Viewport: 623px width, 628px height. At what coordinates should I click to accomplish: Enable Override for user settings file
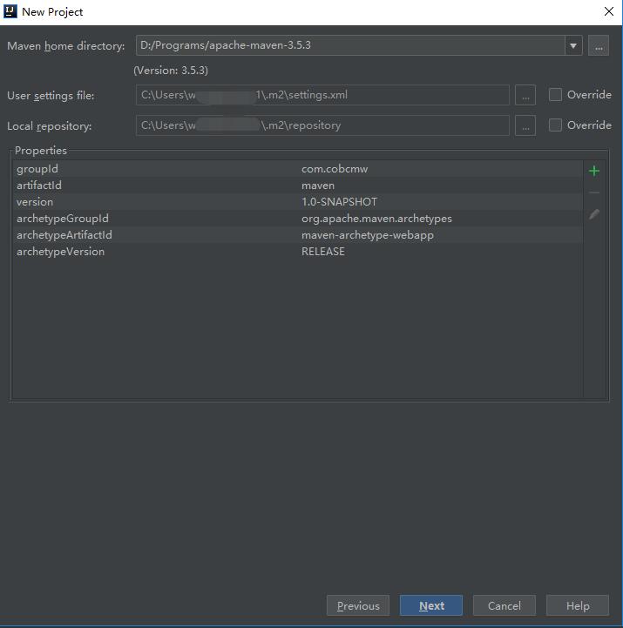[555, 95]
